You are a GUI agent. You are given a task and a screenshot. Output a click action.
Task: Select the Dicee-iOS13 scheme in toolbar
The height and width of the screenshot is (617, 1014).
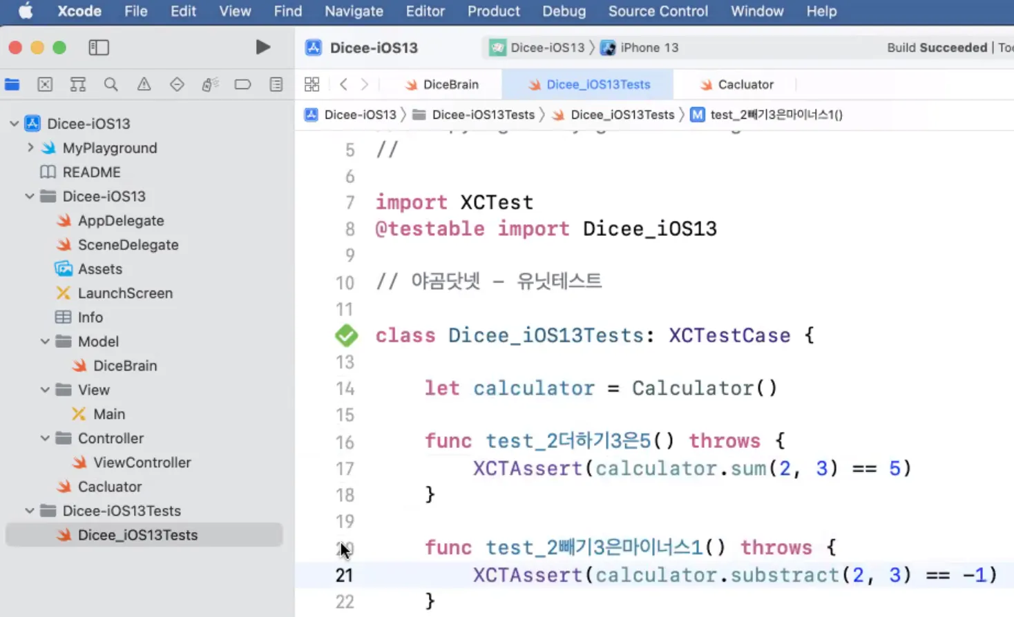click(x=537, y=48)
